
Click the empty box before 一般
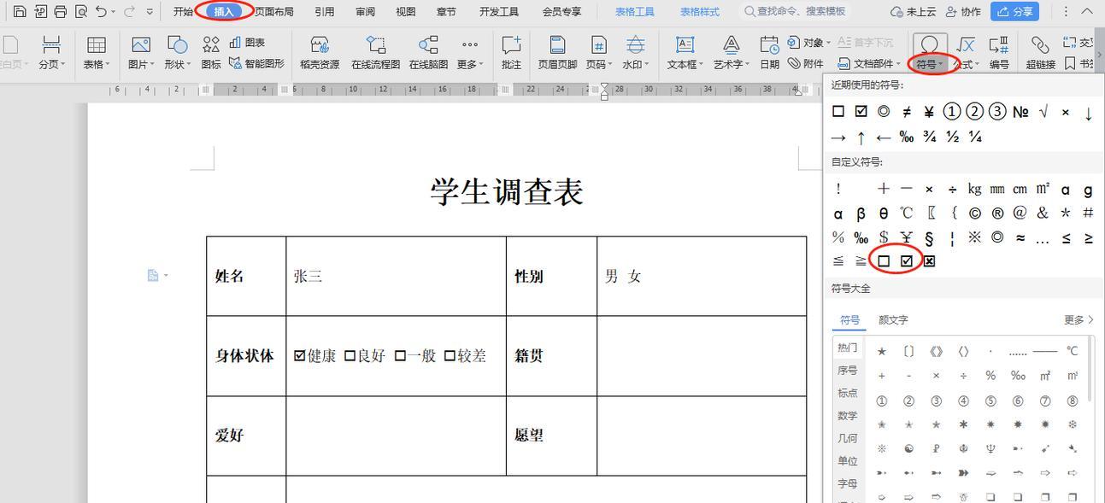(400, 355)
